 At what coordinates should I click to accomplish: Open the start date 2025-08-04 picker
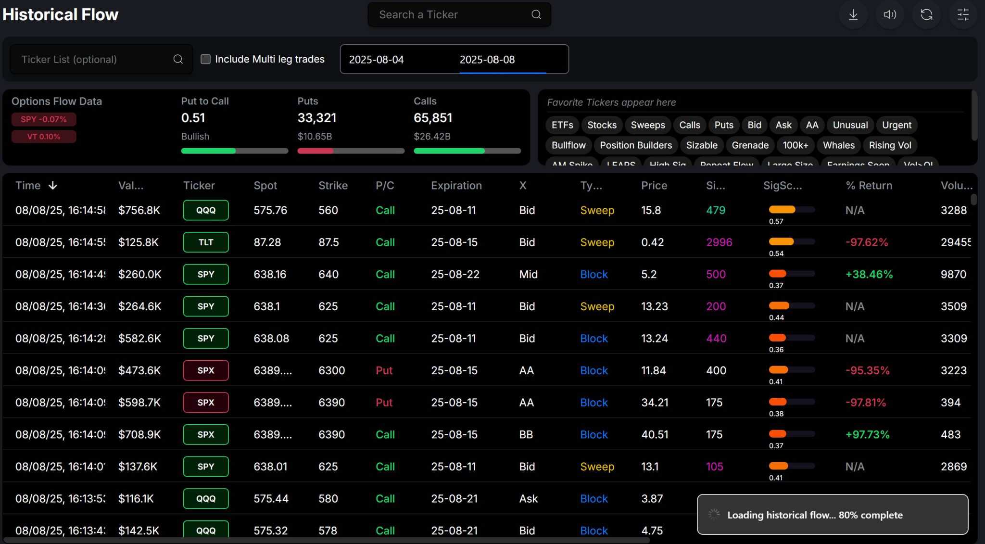376,60
